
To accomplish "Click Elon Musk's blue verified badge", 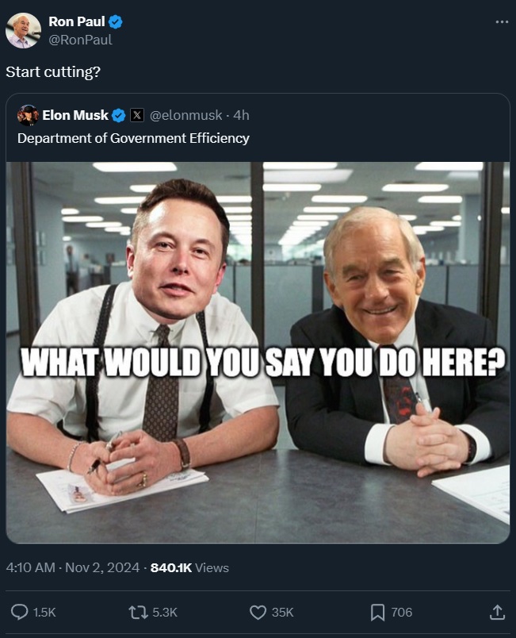I will pyautogui.click(x=119, y=116).
